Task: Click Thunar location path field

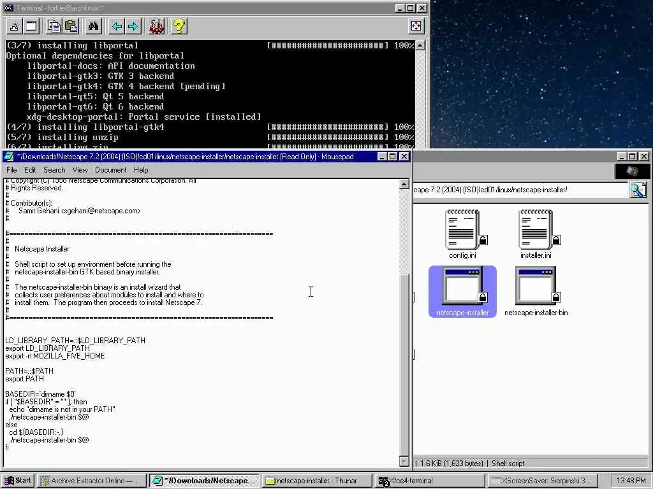Action: coord(520,190)
